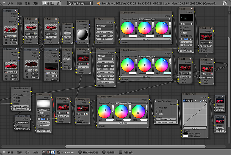Viewport: 231px width, 155px height.
Task: Collapse the top header menus icon
Action: click(x=4, y=3)
